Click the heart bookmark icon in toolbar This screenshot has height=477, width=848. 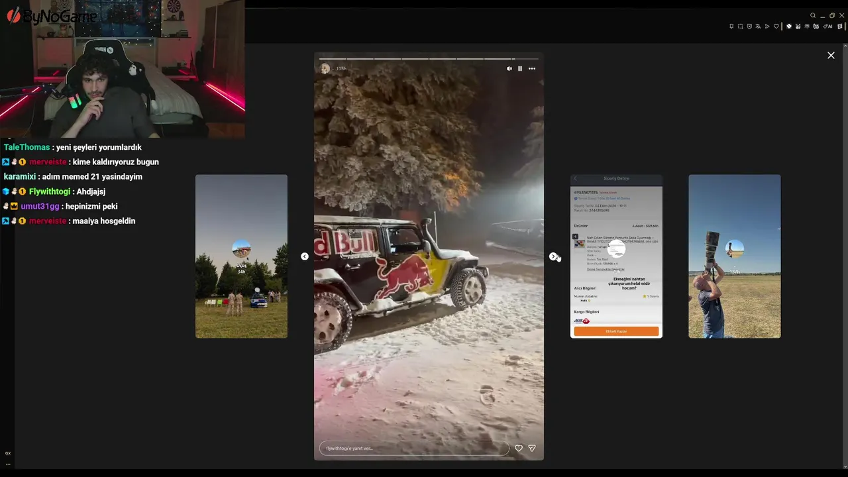pyautogui.click(x=776, y=26)
